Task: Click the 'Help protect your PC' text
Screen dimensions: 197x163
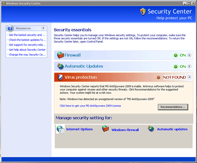Action: (x=174, y=18)
